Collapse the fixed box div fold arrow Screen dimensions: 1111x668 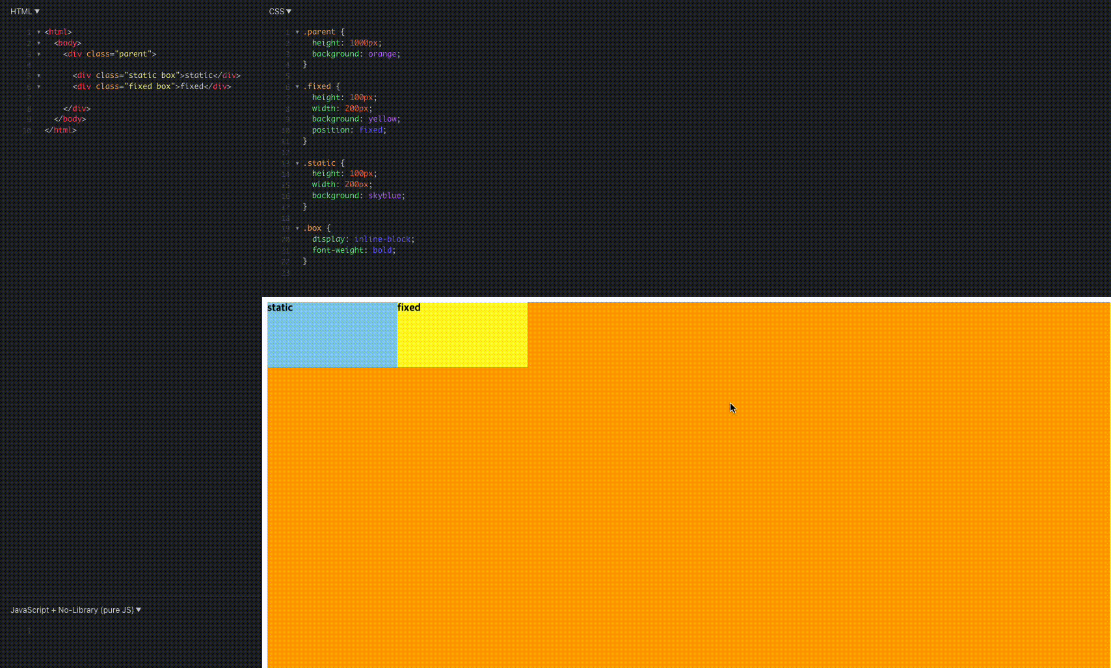pyautogui.click(x=38, y=86)
